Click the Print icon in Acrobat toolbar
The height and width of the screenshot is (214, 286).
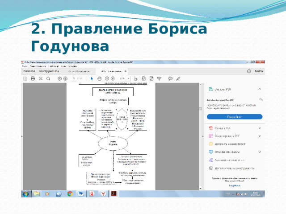33,78
